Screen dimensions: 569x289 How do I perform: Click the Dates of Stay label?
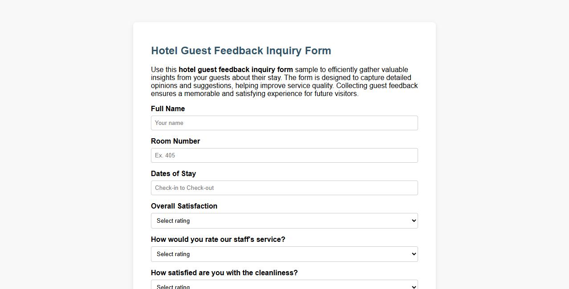tap(174, 173)
